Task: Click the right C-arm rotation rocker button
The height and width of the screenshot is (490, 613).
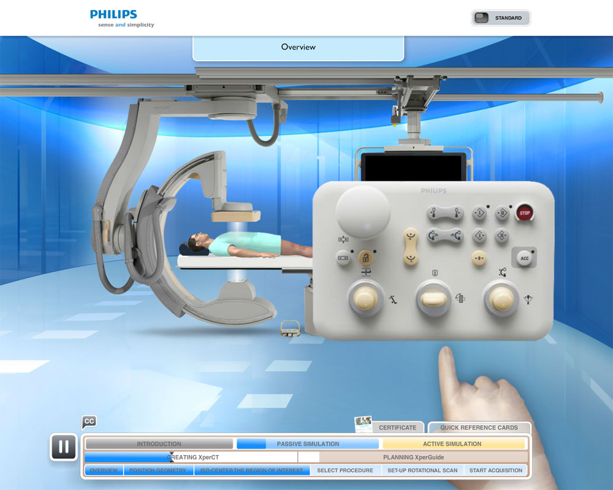Action: [456, 236]
